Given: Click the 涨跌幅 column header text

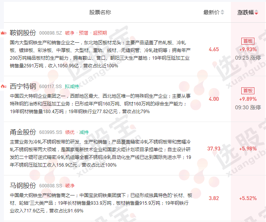Looking at the screenshot, I should (246, 12).
